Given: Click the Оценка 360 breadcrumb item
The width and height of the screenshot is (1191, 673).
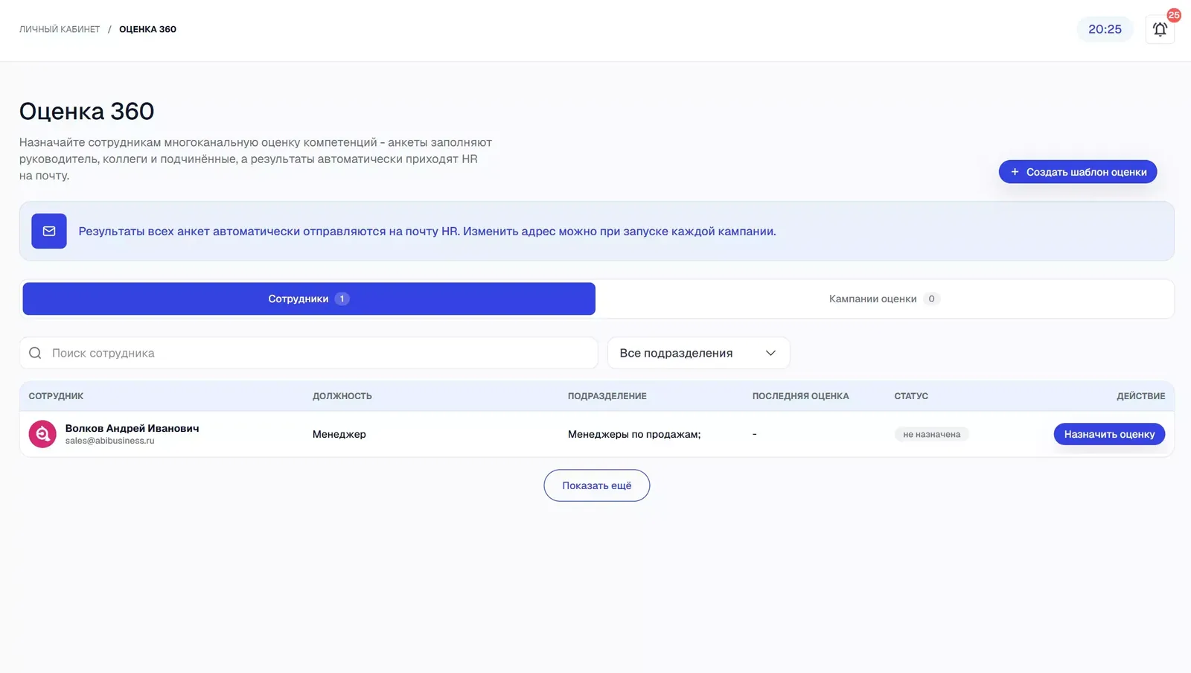Looking at the screenshot, I should coord(147,29).
